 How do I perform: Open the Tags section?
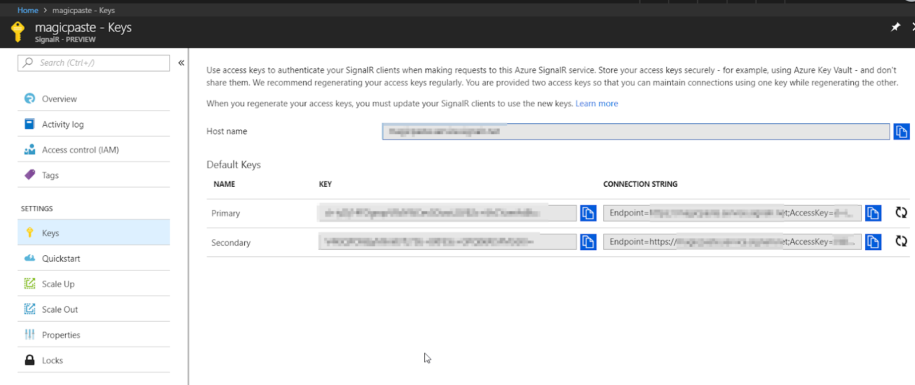94,175
